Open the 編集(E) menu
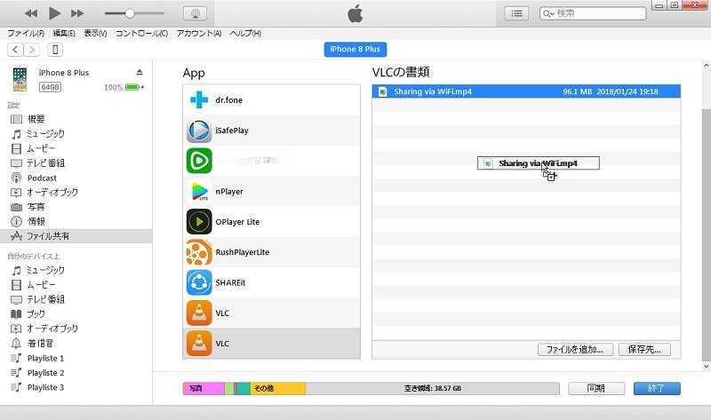Image resolution: width=711 pixels, height=420 pixels. [64, 34]
